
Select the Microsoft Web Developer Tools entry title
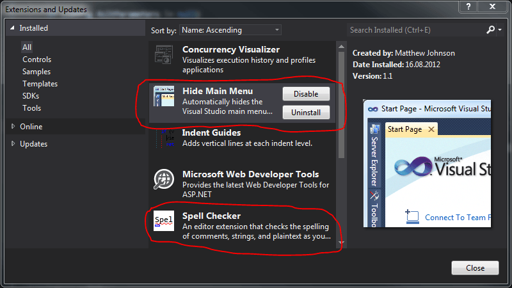[250, 174]
